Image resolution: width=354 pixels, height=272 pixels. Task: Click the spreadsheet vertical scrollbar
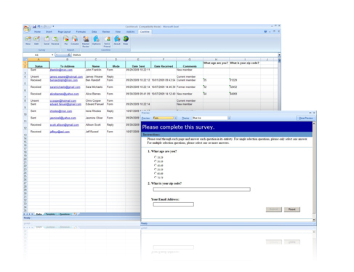coord(279,85)
